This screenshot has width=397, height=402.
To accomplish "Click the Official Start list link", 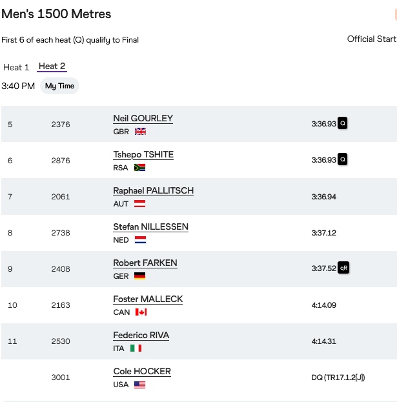I will (x=371, y=39).
